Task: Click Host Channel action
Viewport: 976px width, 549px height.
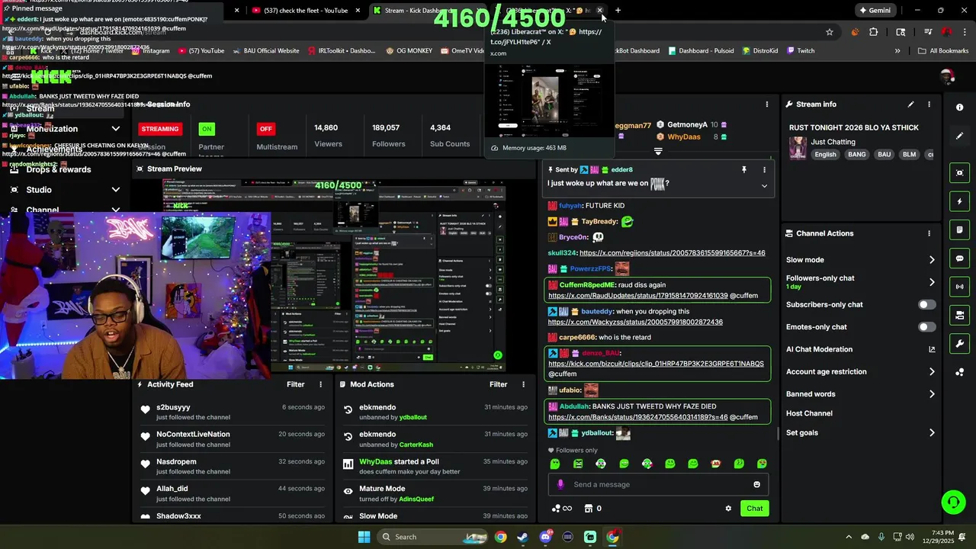Action: pos(809,413)
